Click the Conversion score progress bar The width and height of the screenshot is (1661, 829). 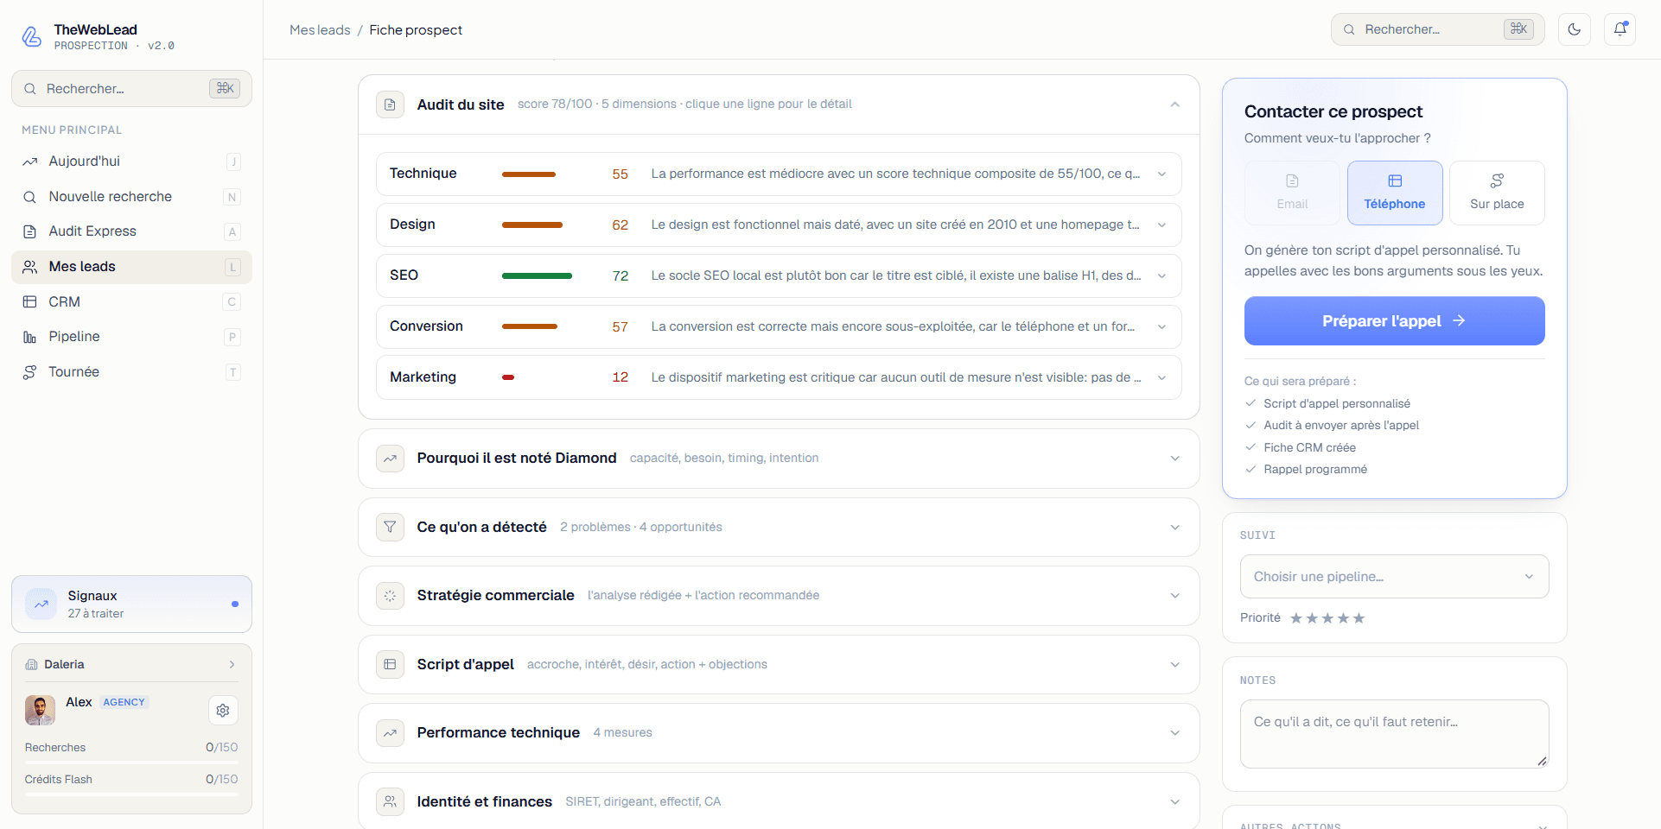(530, 326)
